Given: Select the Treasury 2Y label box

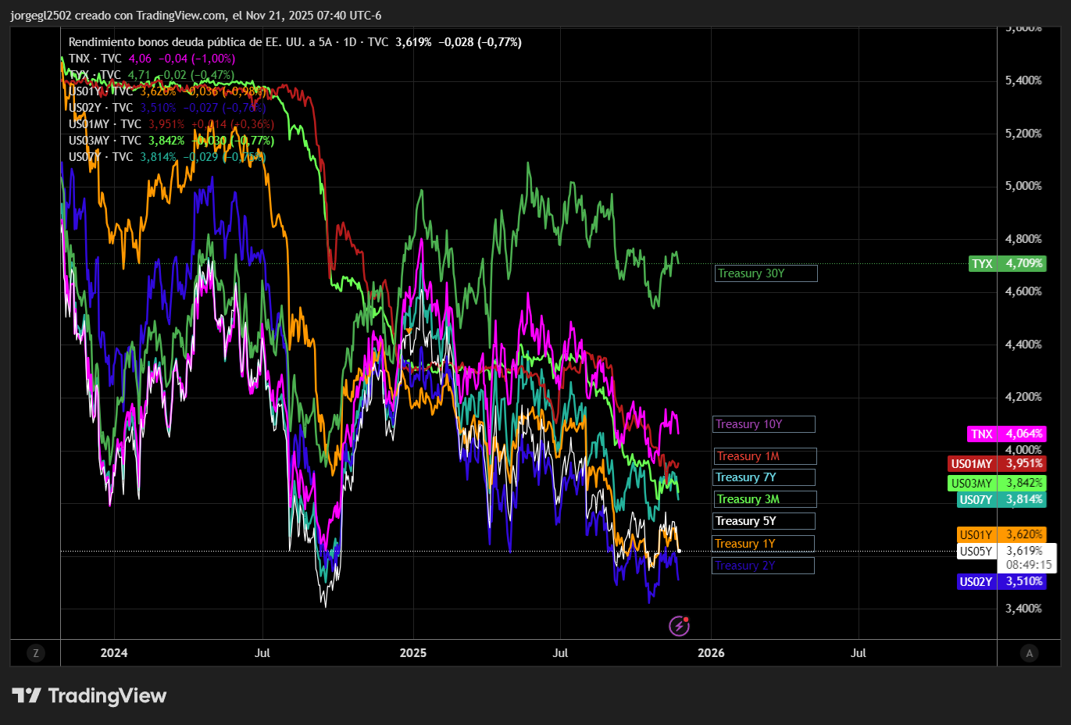Looking at the screenshot, I should [763, 566].
